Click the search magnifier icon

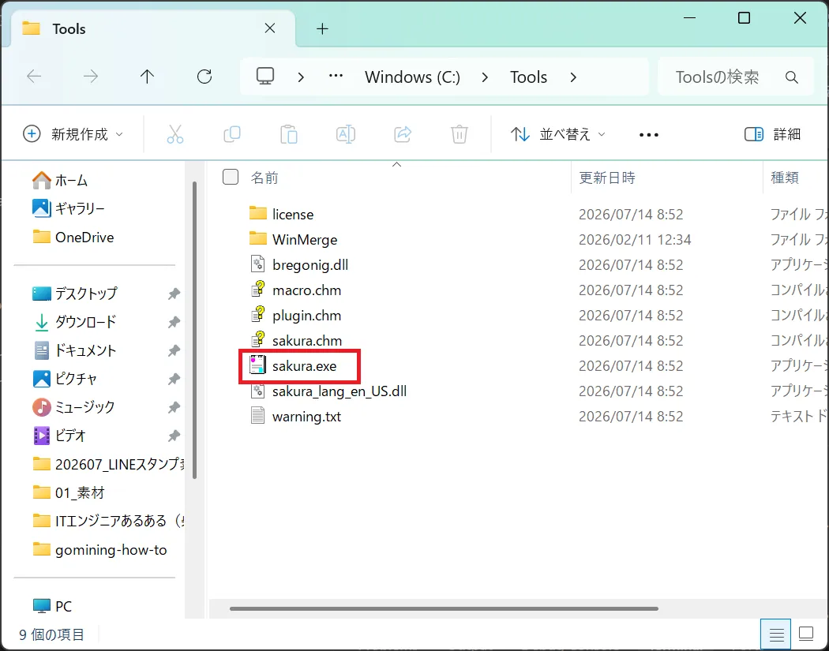click(x=791, y=77)
